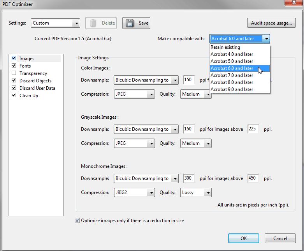Open Grayscale Images Downsample dropdown
Viewport: 304px width, 251px height.
coord(146,129)
